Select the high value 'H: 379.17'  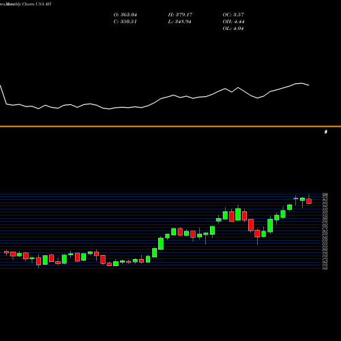click(x=180, y=15)
